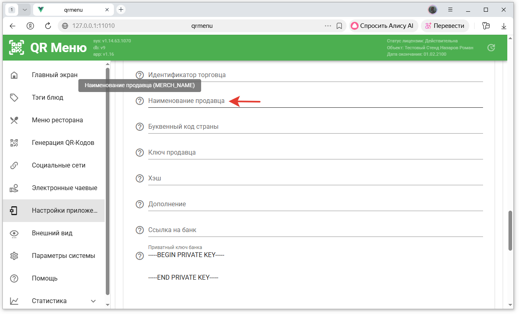Viewport: 519px width, 314px height.
Task: Click the page vertical scrollbar thumb
Action: (x=510, y=231)
